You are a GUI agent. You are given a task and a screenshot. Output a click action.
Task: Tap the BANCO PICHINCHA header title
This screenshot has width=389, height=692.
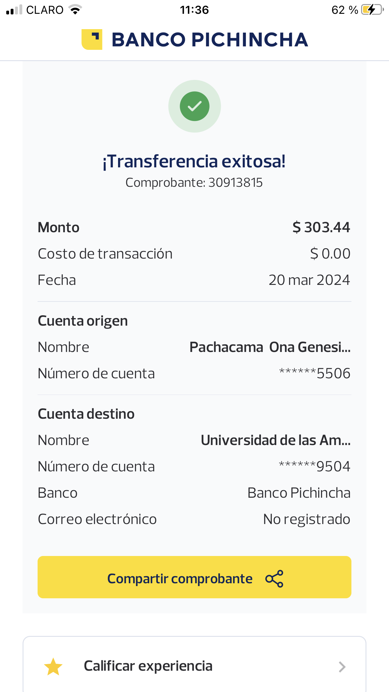click(210, 40)
